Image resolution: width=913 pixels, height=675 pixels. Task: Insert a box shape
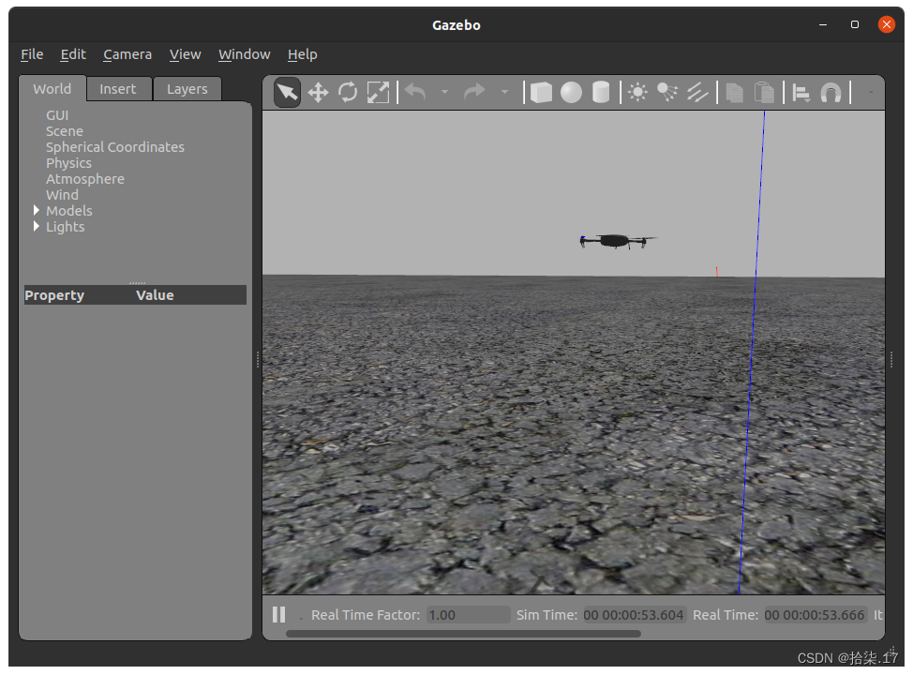click(x=541, y=92)
